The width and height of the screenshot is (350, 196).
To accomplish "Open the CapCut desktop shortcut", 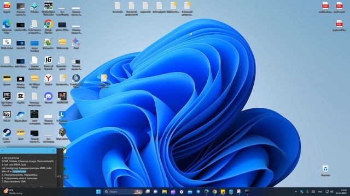I will pyautogui.click(x=21, y=96).
